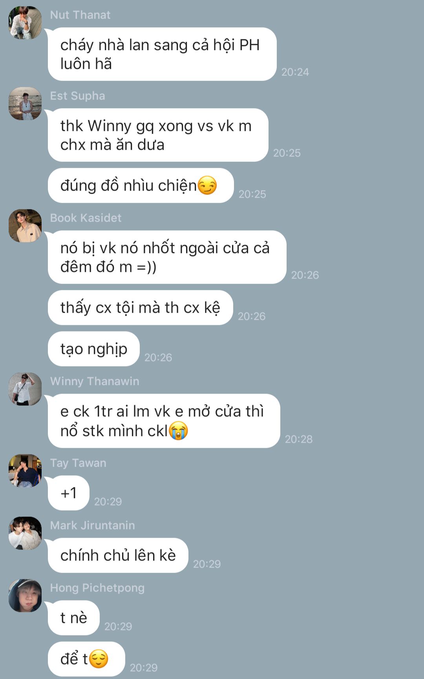Tap the Winny Thanawin sender name
This screenshot has width=424, height=679.
coord(95,381)
